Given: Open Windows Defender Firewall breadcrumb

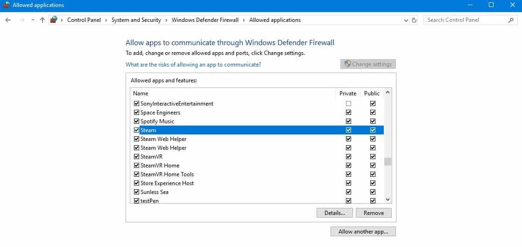Looking at the screenshot, I should (205, 20).
